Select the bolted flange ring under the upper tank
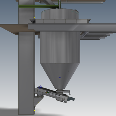The width and height of the screenshot is (116, 116). 60,21
